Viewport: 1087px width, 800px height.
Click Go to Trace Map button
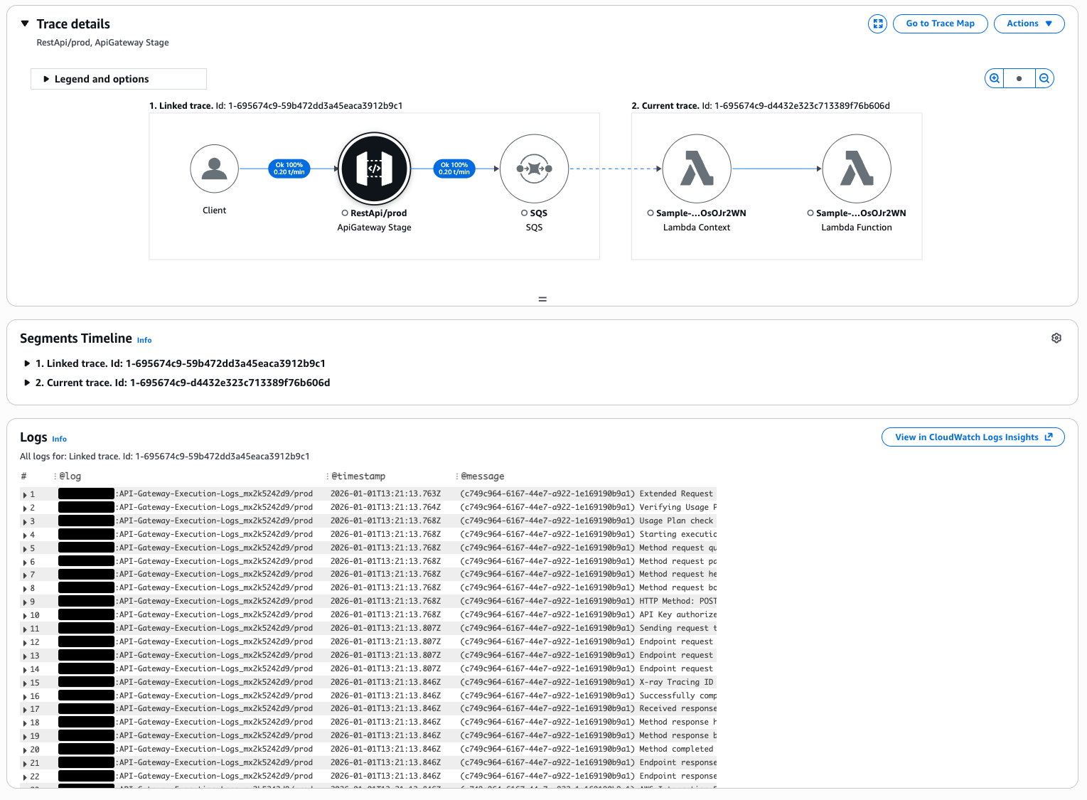(940, 23)
